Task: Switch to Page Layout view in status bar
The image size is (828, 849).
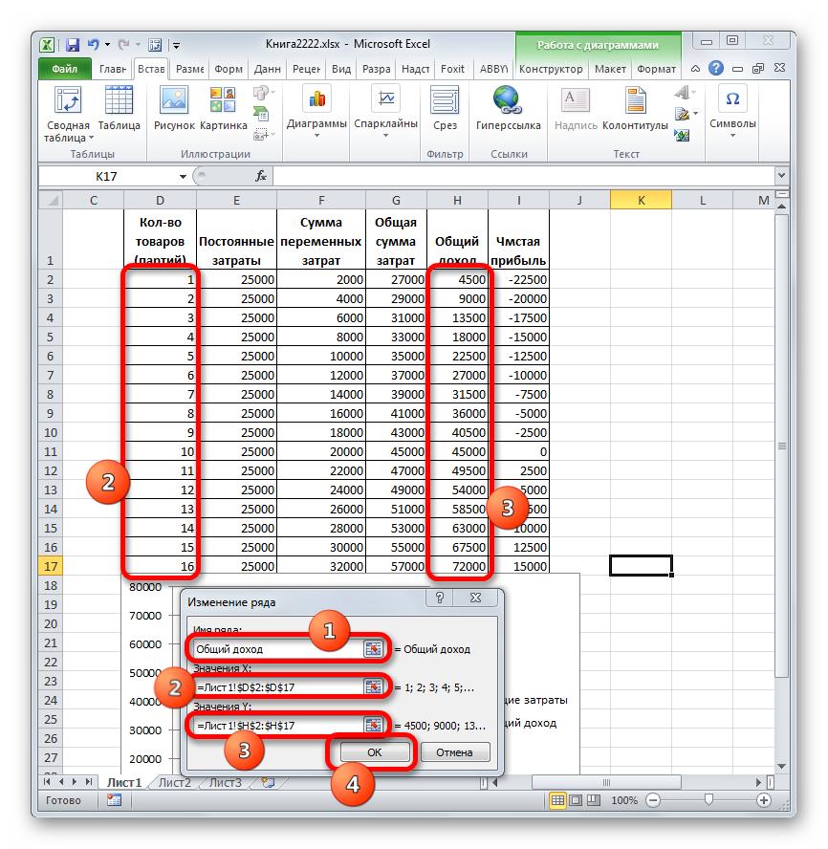Action: pyautogui.click(x=576, y=799)
